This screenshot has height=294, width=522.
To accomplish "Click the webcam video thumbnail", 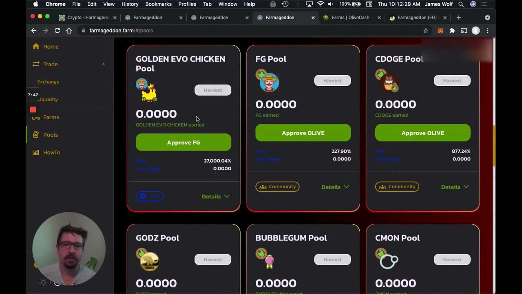I will 69,248.
